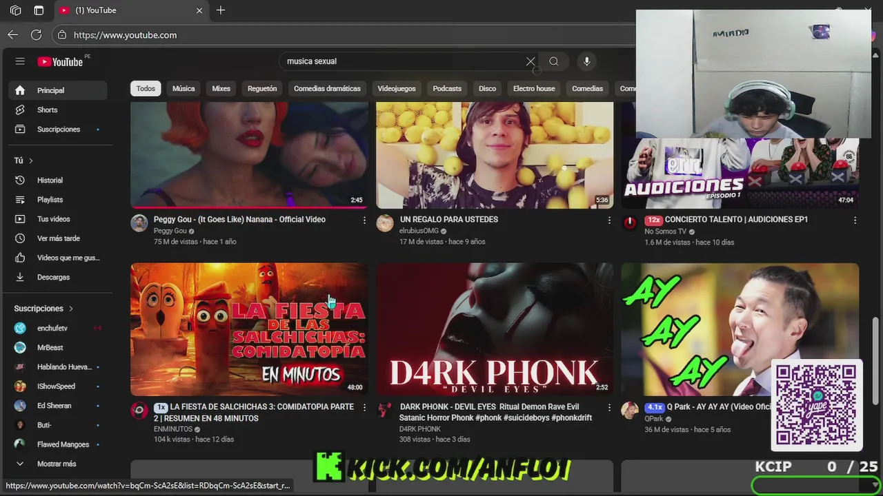Clear the search box with the X icon

tap(530, 61)
